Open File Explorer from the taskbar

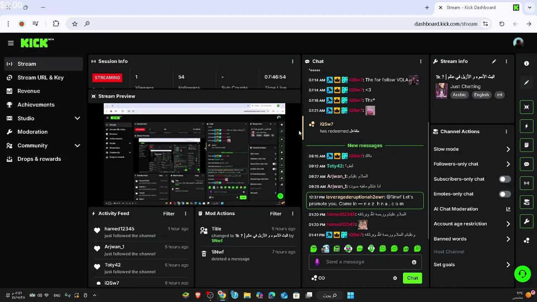(x=247, y=295)
